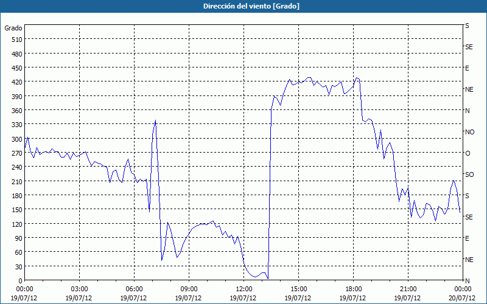Click the 270 degree axis label
The image size is (487, 304).
[x=17, y=153]
